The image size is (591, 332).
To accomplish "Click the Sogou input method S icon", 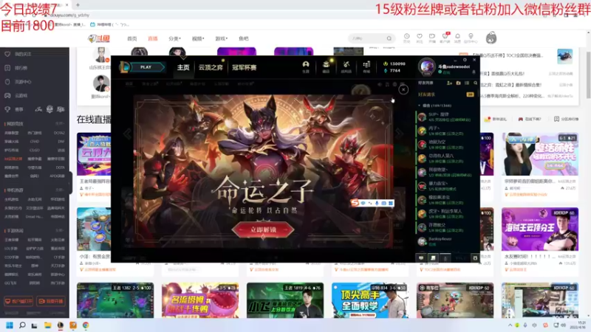I will tap(355, 203).
